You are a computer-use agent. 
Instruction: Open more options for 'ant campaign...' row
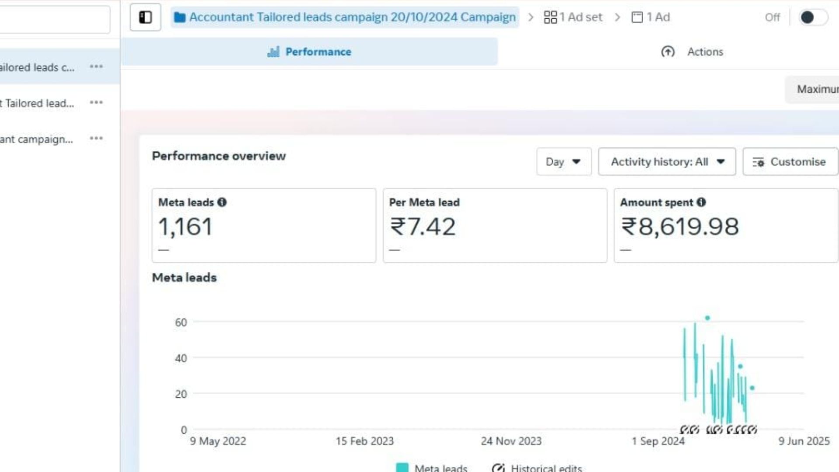click(x=96, y=138)
